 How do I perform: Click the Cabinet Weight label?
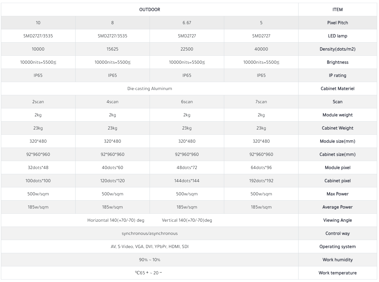click(x=337, y=128)
